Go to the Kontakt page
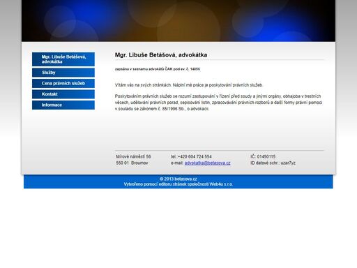 click(x=63, y=94)
